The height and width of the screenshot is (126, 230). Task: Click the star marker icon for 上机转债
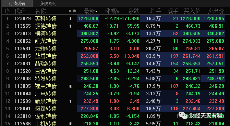[x=70, y=124]
